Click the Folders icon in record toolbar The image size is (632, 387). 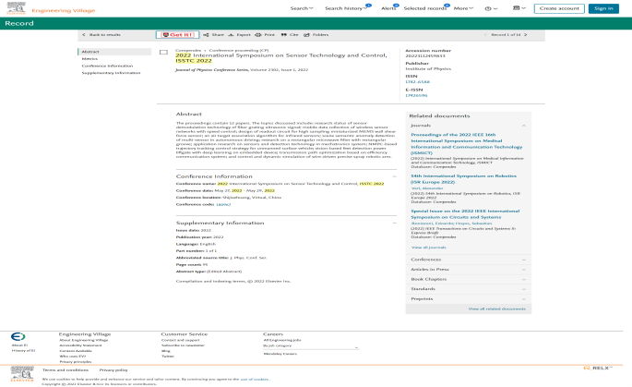click(x=316, y=33)
